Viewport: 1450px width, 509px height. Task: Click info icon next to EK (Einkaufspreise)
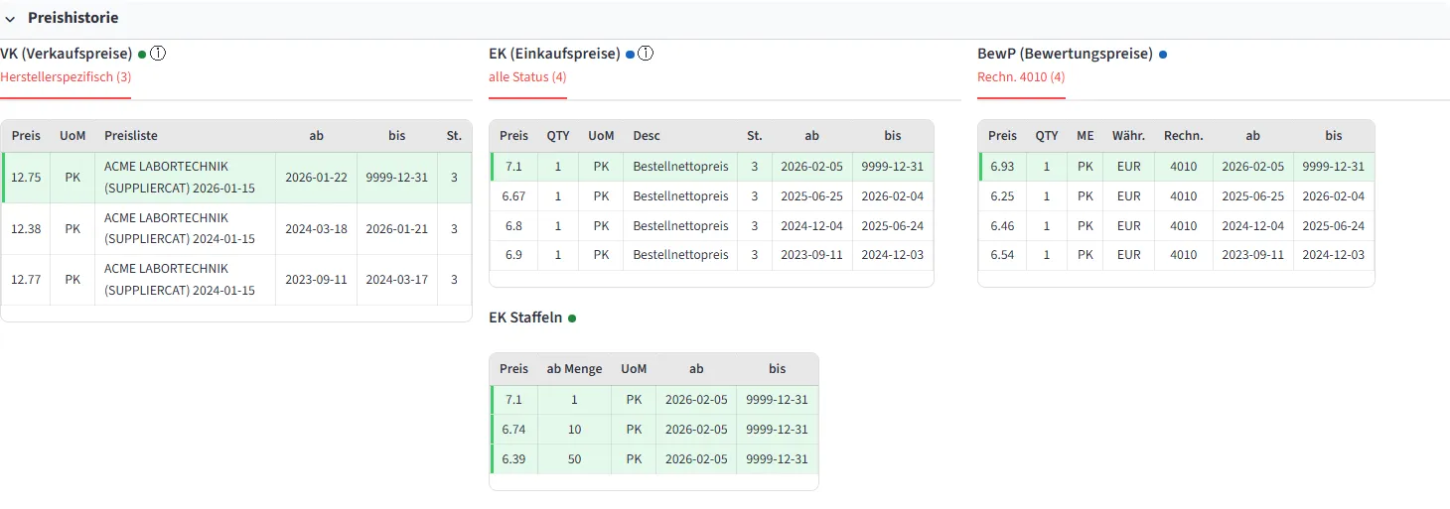[x=646, y=54]
